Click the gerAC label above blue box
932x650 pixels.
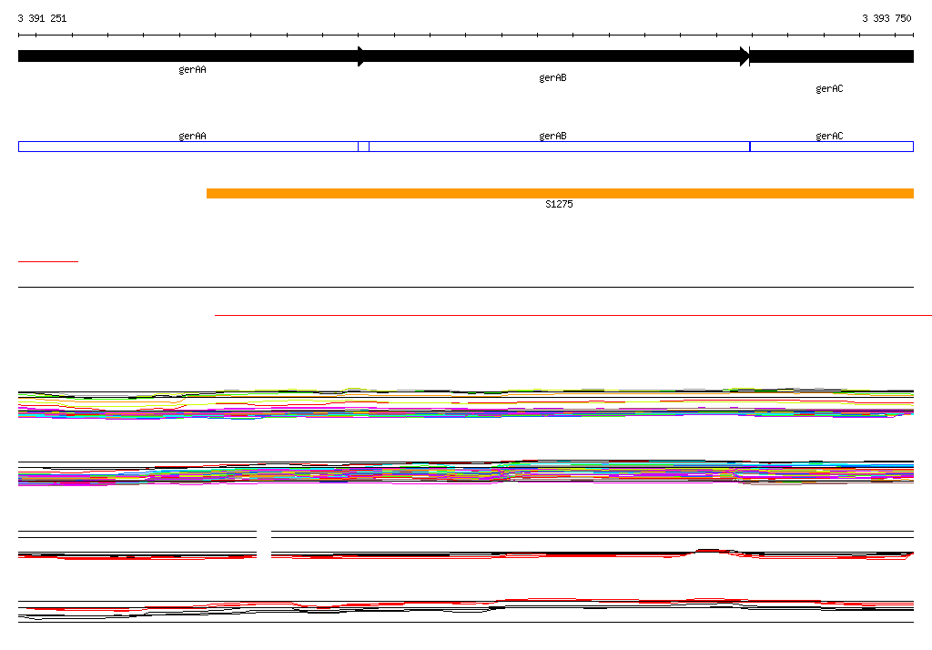pyautogui.click(x=829, y=136)
